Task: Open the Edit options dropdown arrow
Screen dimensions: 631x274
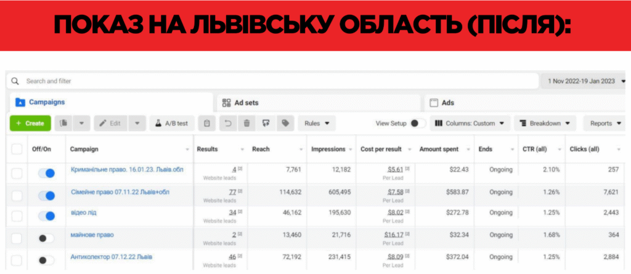Action: point(137,124)
